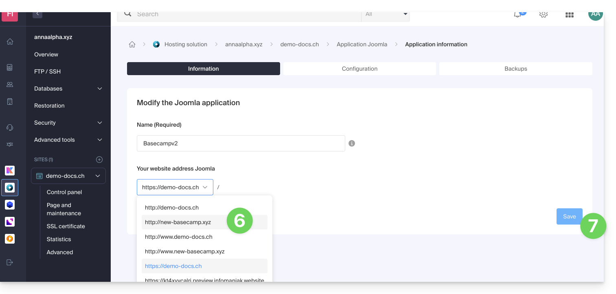This screenshot has width=616, height=294.
Task: Open the website address protocol dropdown
Action: click(x=175, y=187)
